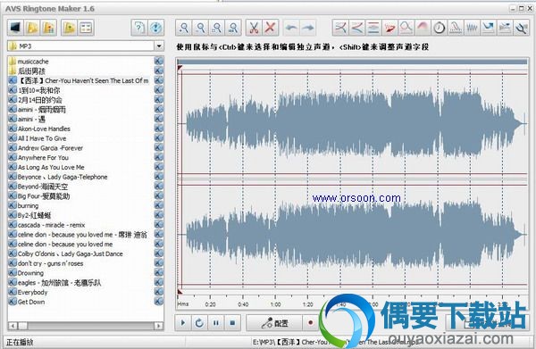536x349 pixels.
Task: Expand the MP3 folder dropdown
Action: click(x=159, y=46)
